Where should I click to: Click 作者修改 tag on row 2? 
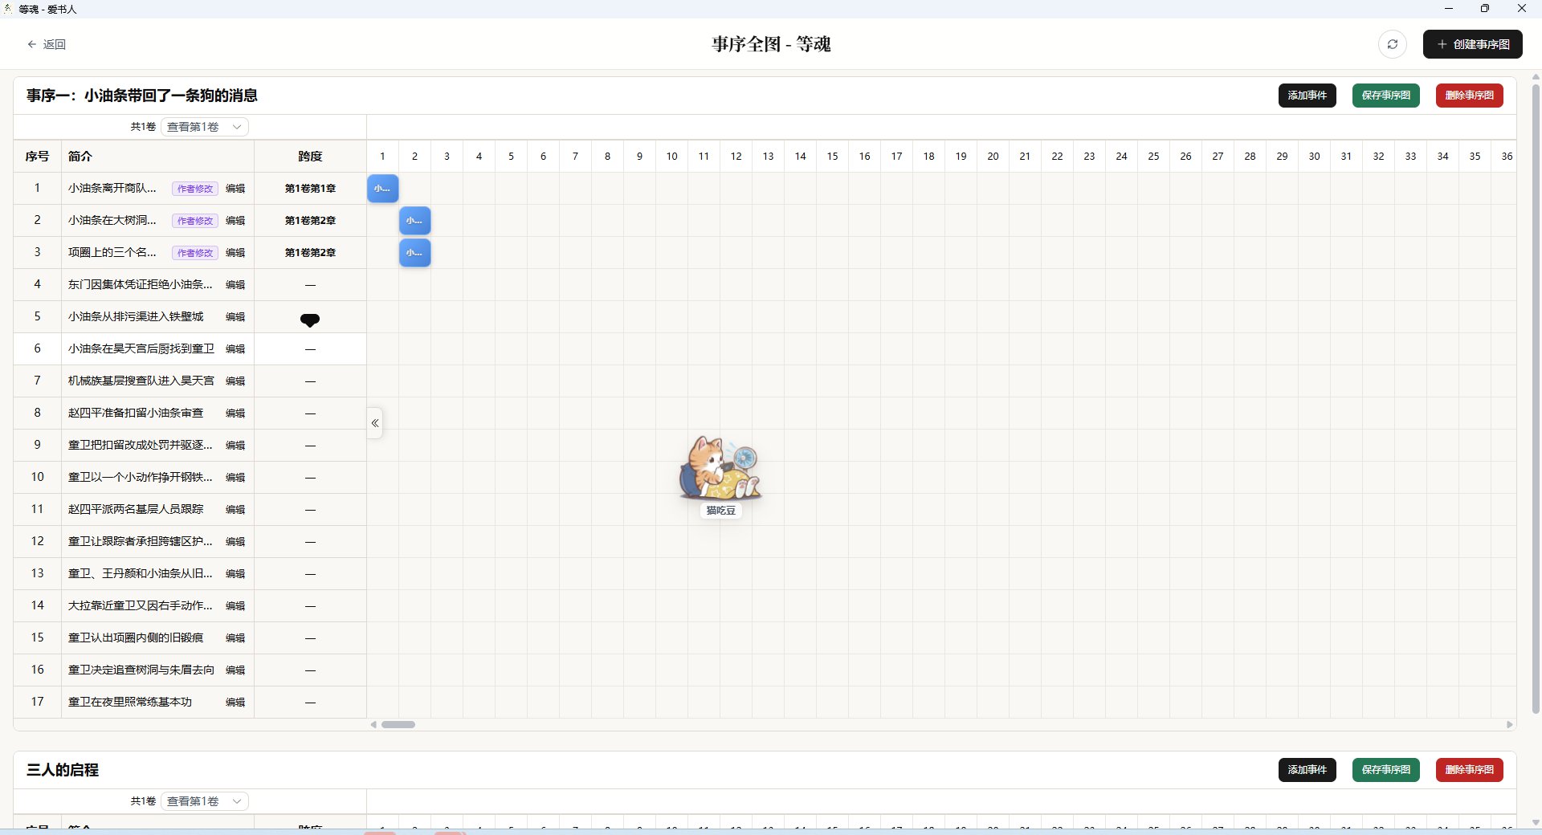click(x=195, y=221)
